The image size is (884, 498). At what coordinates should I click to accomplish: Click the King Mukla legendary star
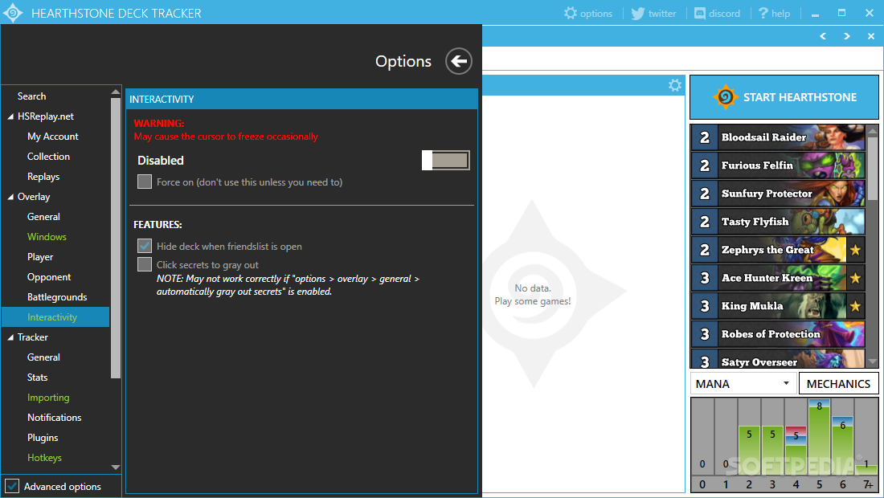point(855,306)
